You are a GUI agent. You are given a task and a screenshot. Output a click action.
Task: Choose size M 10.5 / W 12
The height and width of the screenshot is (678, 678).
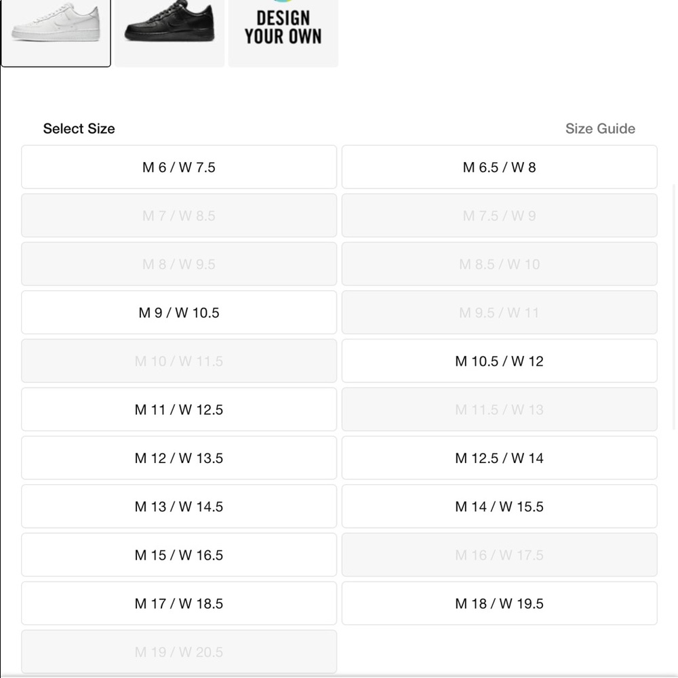point(499,361)
